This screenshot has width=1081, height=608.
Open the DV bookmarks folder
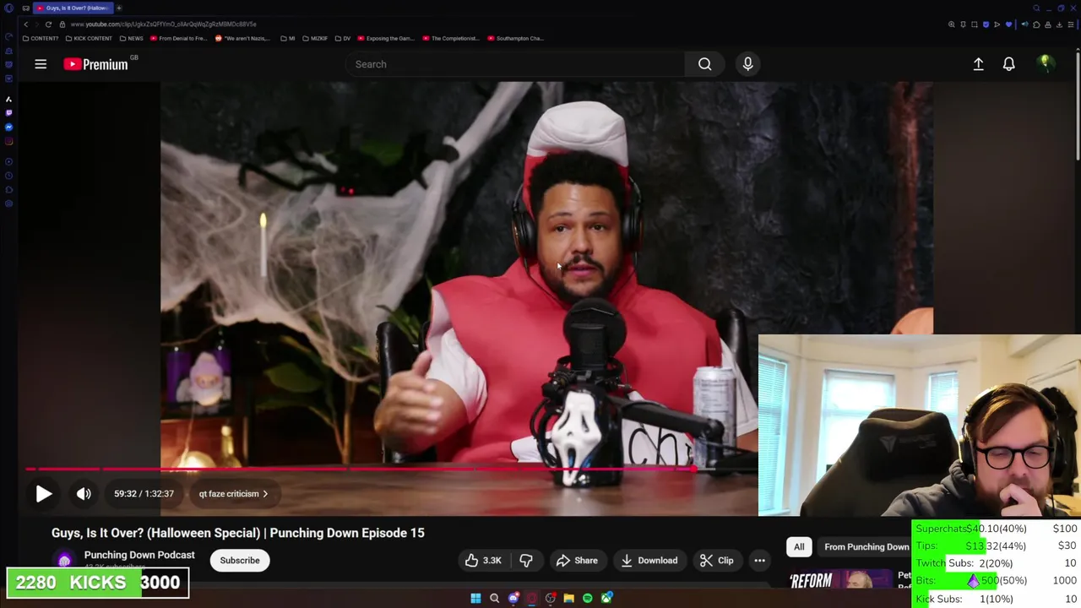point(343,38)
